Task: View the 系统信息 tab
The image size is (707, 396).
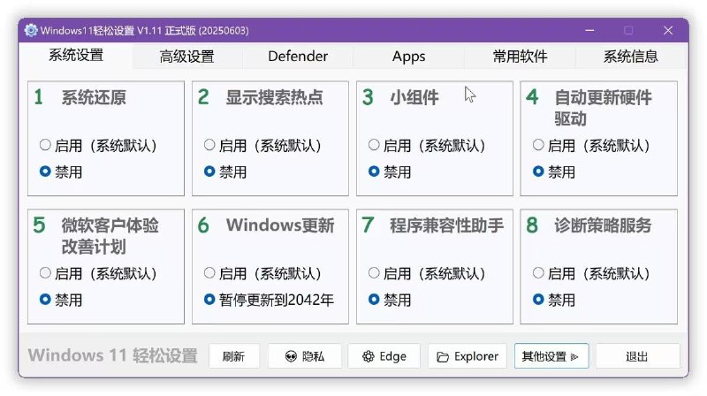Action: tap(630, 57)
